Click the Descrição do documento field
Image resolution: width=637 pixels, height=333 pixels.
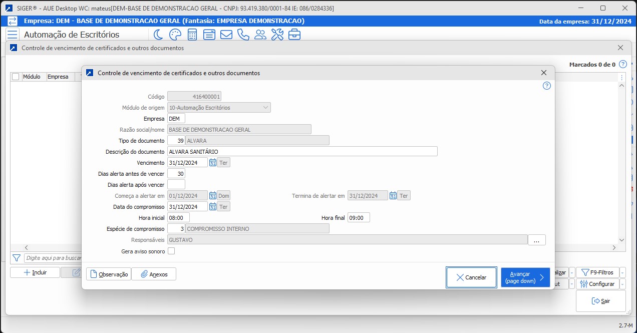[302, 152]
